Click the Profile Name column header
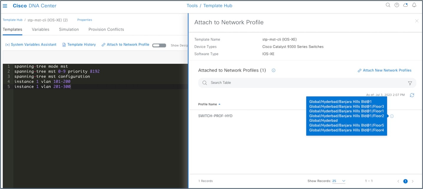Image resolution: width=423 pixels, height=189 pixels. click(x=207, y=104)
